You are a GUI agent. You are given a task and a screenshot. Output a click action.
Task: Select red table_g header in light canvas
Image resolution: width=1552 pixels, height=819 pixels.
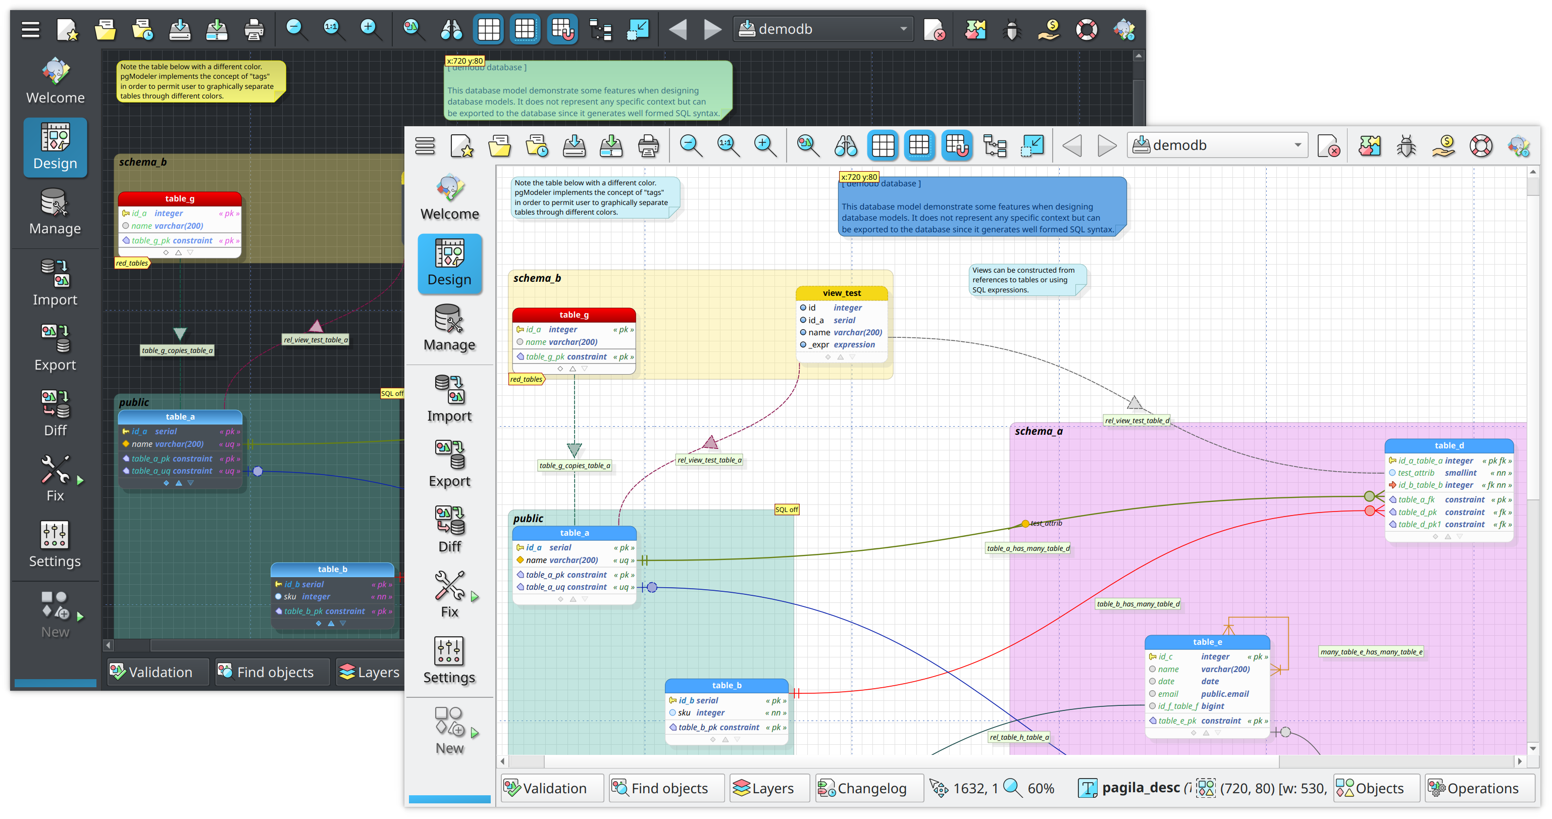tap(574, 315)
